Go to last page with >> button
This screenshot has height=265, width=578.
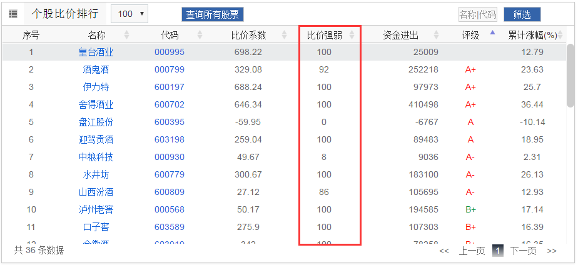(552, 251)
